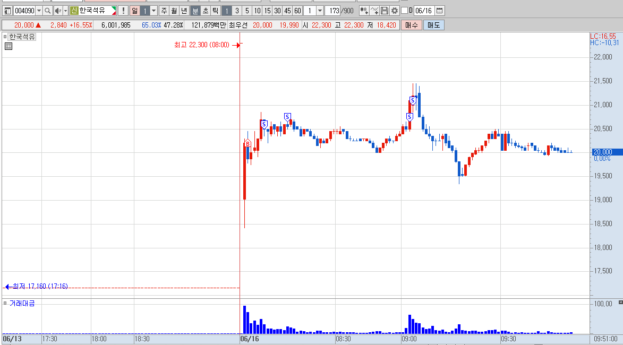Click the speaker sound alert icon
This screenshot has height=345, width=623.
pos(58,11)
